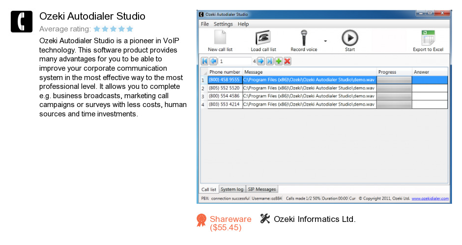Jump to first record navigation arrow
The height and width of the screenshot is (245, 462).
point(204,61)
